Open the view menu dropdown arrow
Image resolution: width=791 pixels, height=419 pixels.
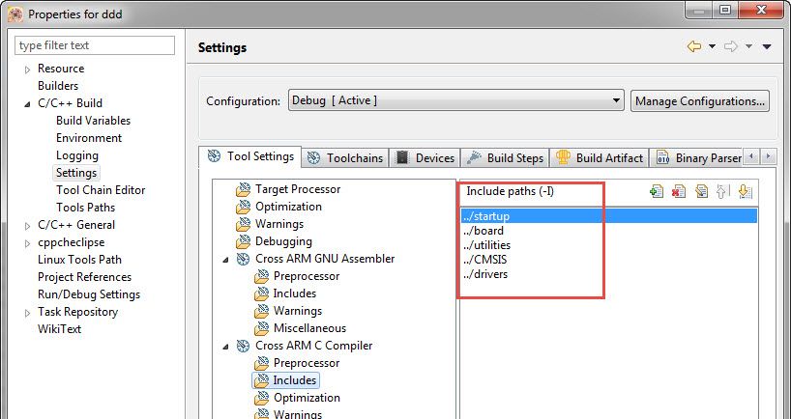tap(767, 46)
